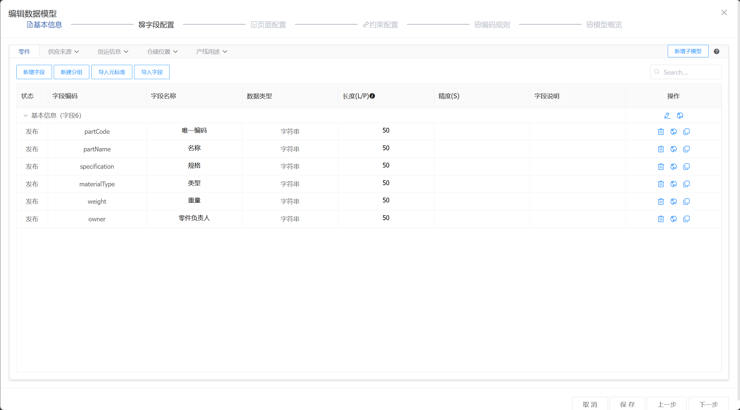Screen dimensions: 740x410
Task: Edit the 基本信息 group
Action: point(667,116)
